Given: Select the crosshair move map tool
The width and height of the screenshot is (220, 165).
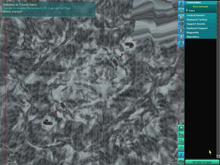Looking at the screenshot, I should [x=181, y=148].
